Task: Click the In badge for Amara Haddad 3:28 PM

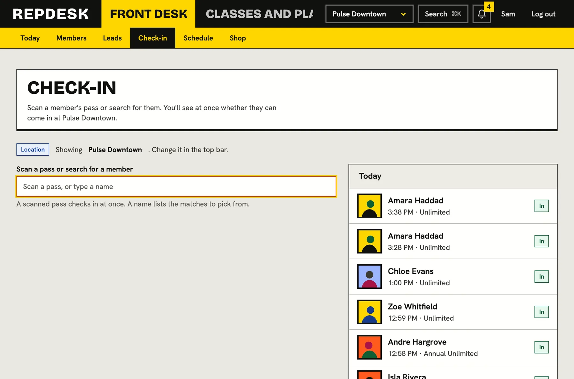Action: click(x=541, y=241)
